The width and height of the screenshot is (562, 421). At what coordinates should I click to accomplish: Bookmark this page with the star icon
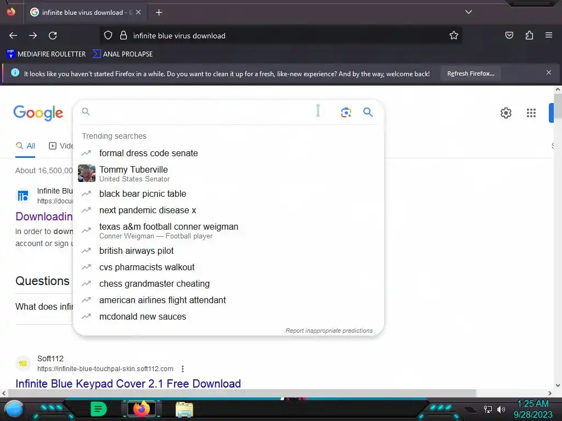click(x=454, y=35)
